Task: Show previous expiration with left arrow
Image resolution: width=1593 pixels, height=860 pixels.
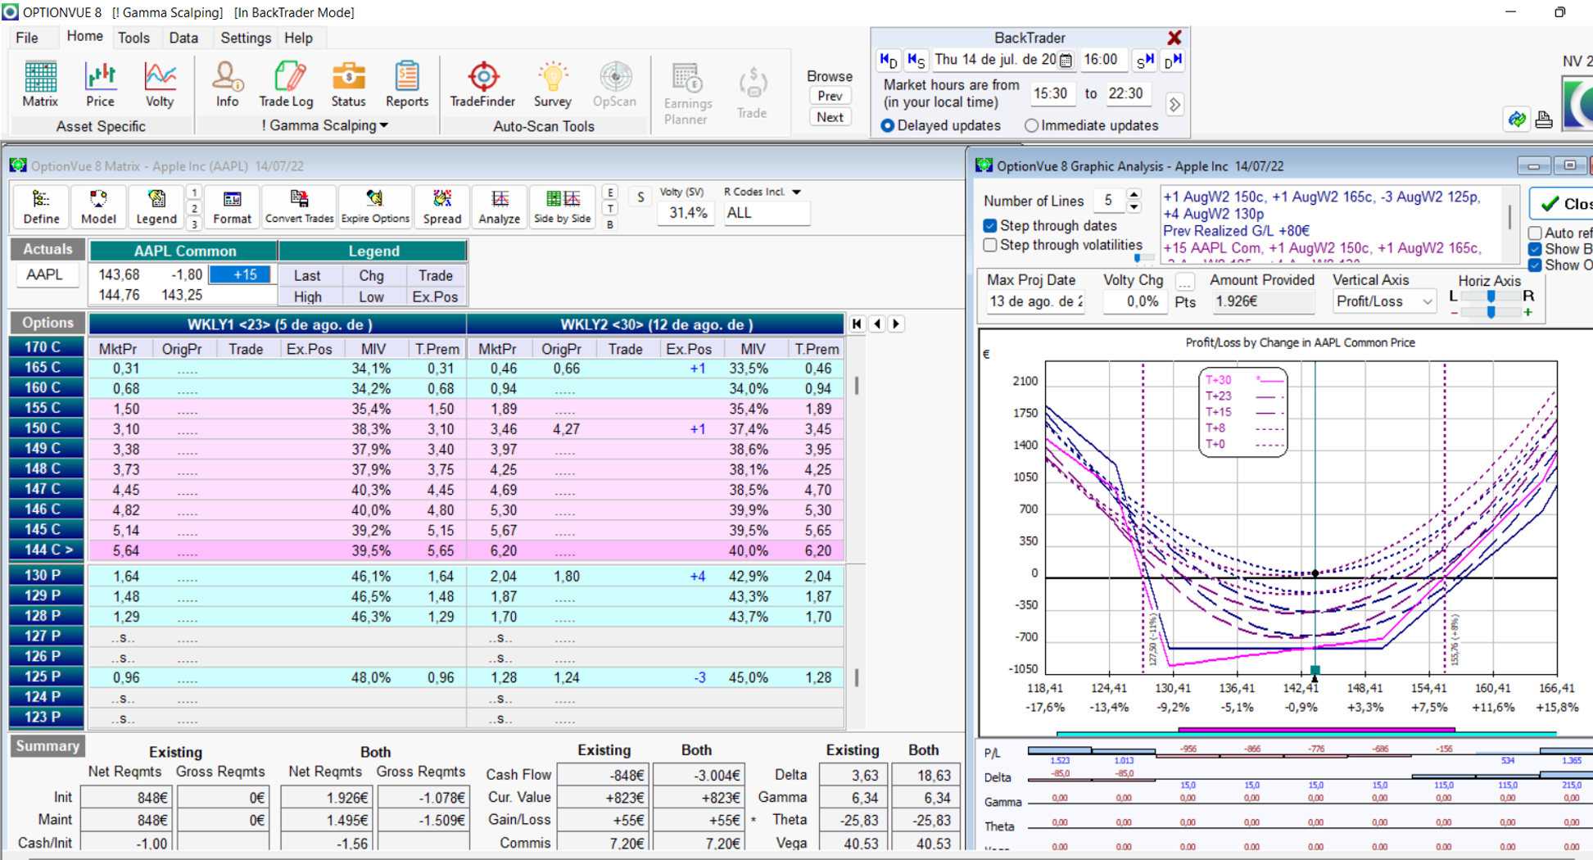Action: coord(877,324)
